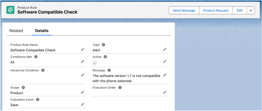The height and width of the screenshot is (111, 262).
Task: Edit Scope field pencil icon
Action: point(83,92)
